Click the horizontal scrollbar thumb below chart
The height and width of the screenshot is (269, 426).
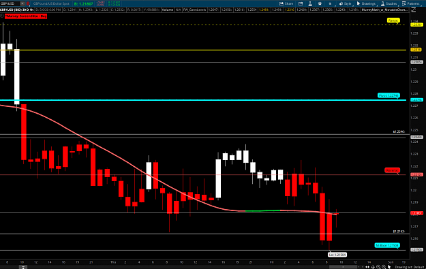click(x=343, y=267)
